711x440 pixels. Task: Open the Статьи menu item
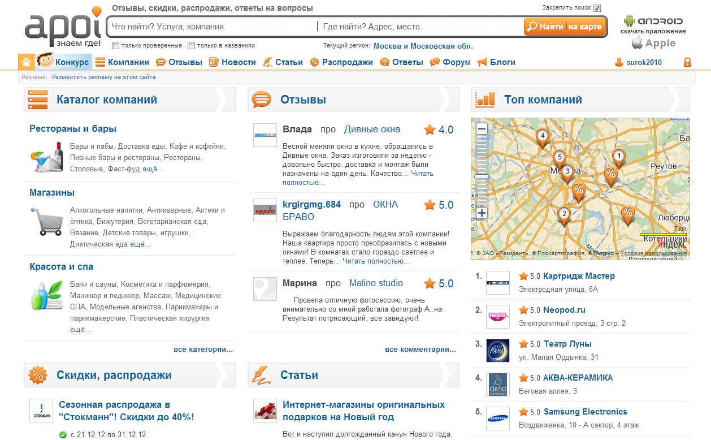point(283,62)
